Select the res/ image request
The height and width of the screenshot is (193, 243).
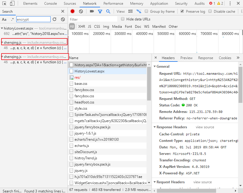[x=107, y=77]
